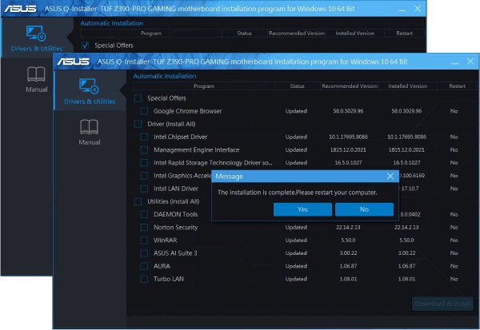
Task: Close the Message dialog
Action: click(390, 176)
